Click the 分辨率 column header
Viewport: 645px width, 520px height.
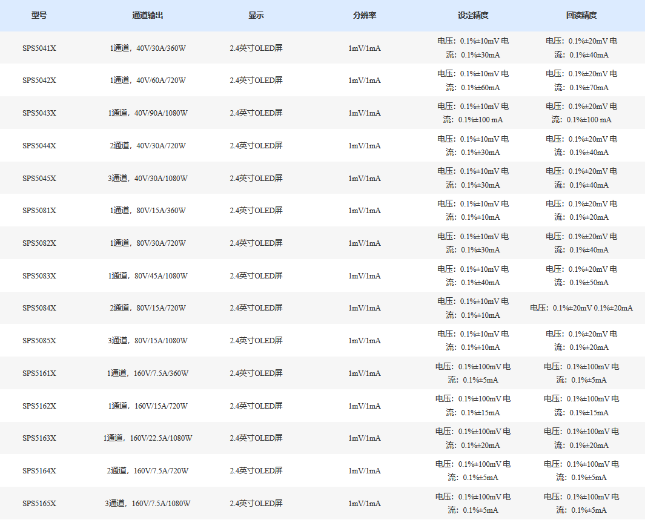click(365, 15)
